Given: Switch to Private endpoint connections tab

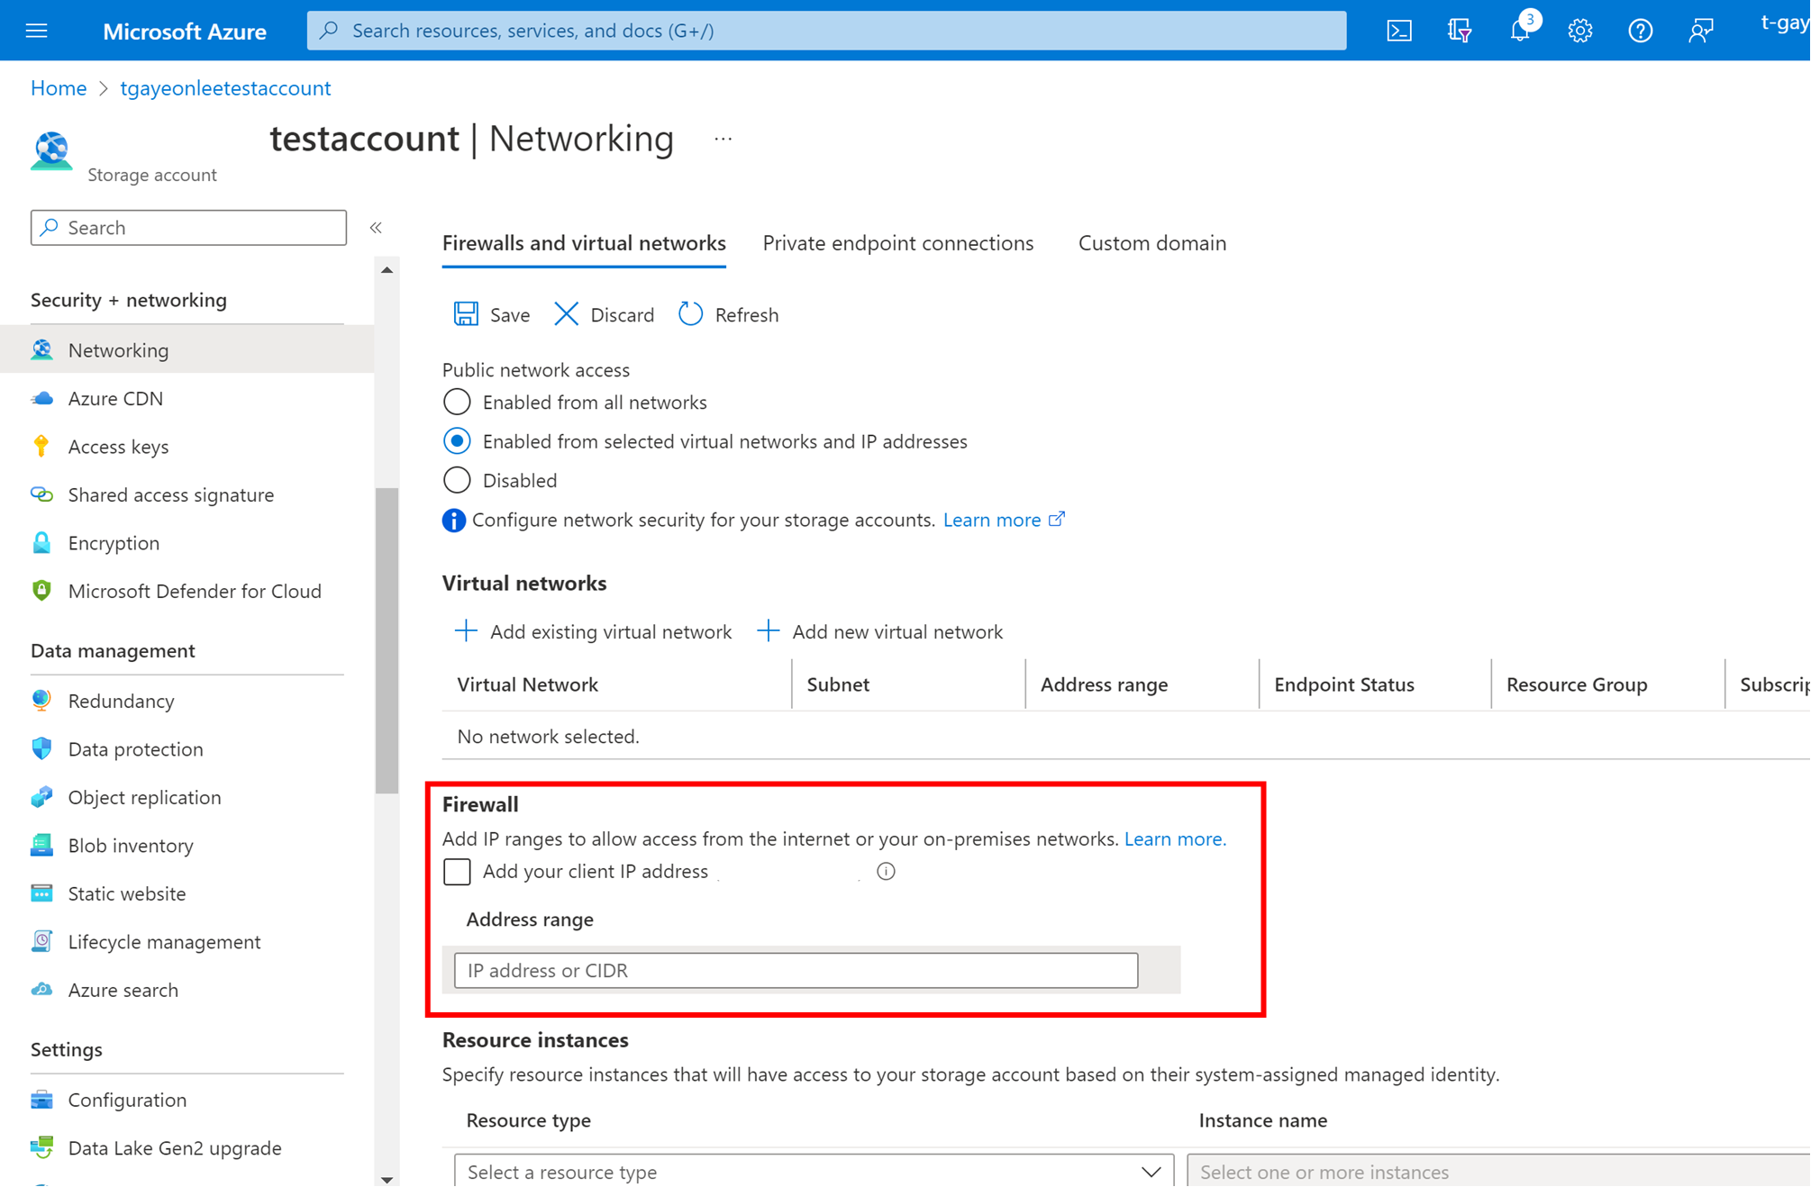Looking at the screenshot, I should 897,243.
